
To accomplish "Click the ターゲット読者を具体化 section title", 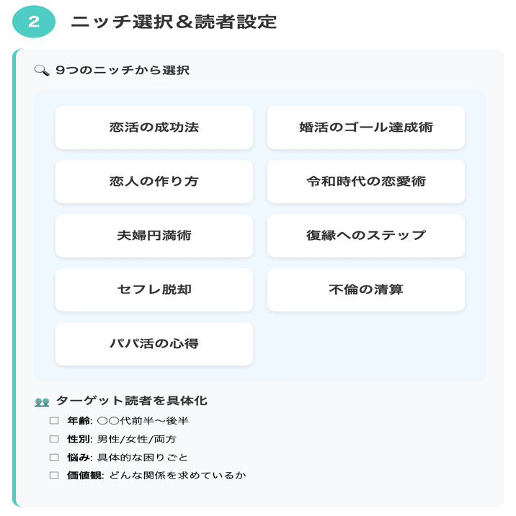I will (x=131, y=401).
